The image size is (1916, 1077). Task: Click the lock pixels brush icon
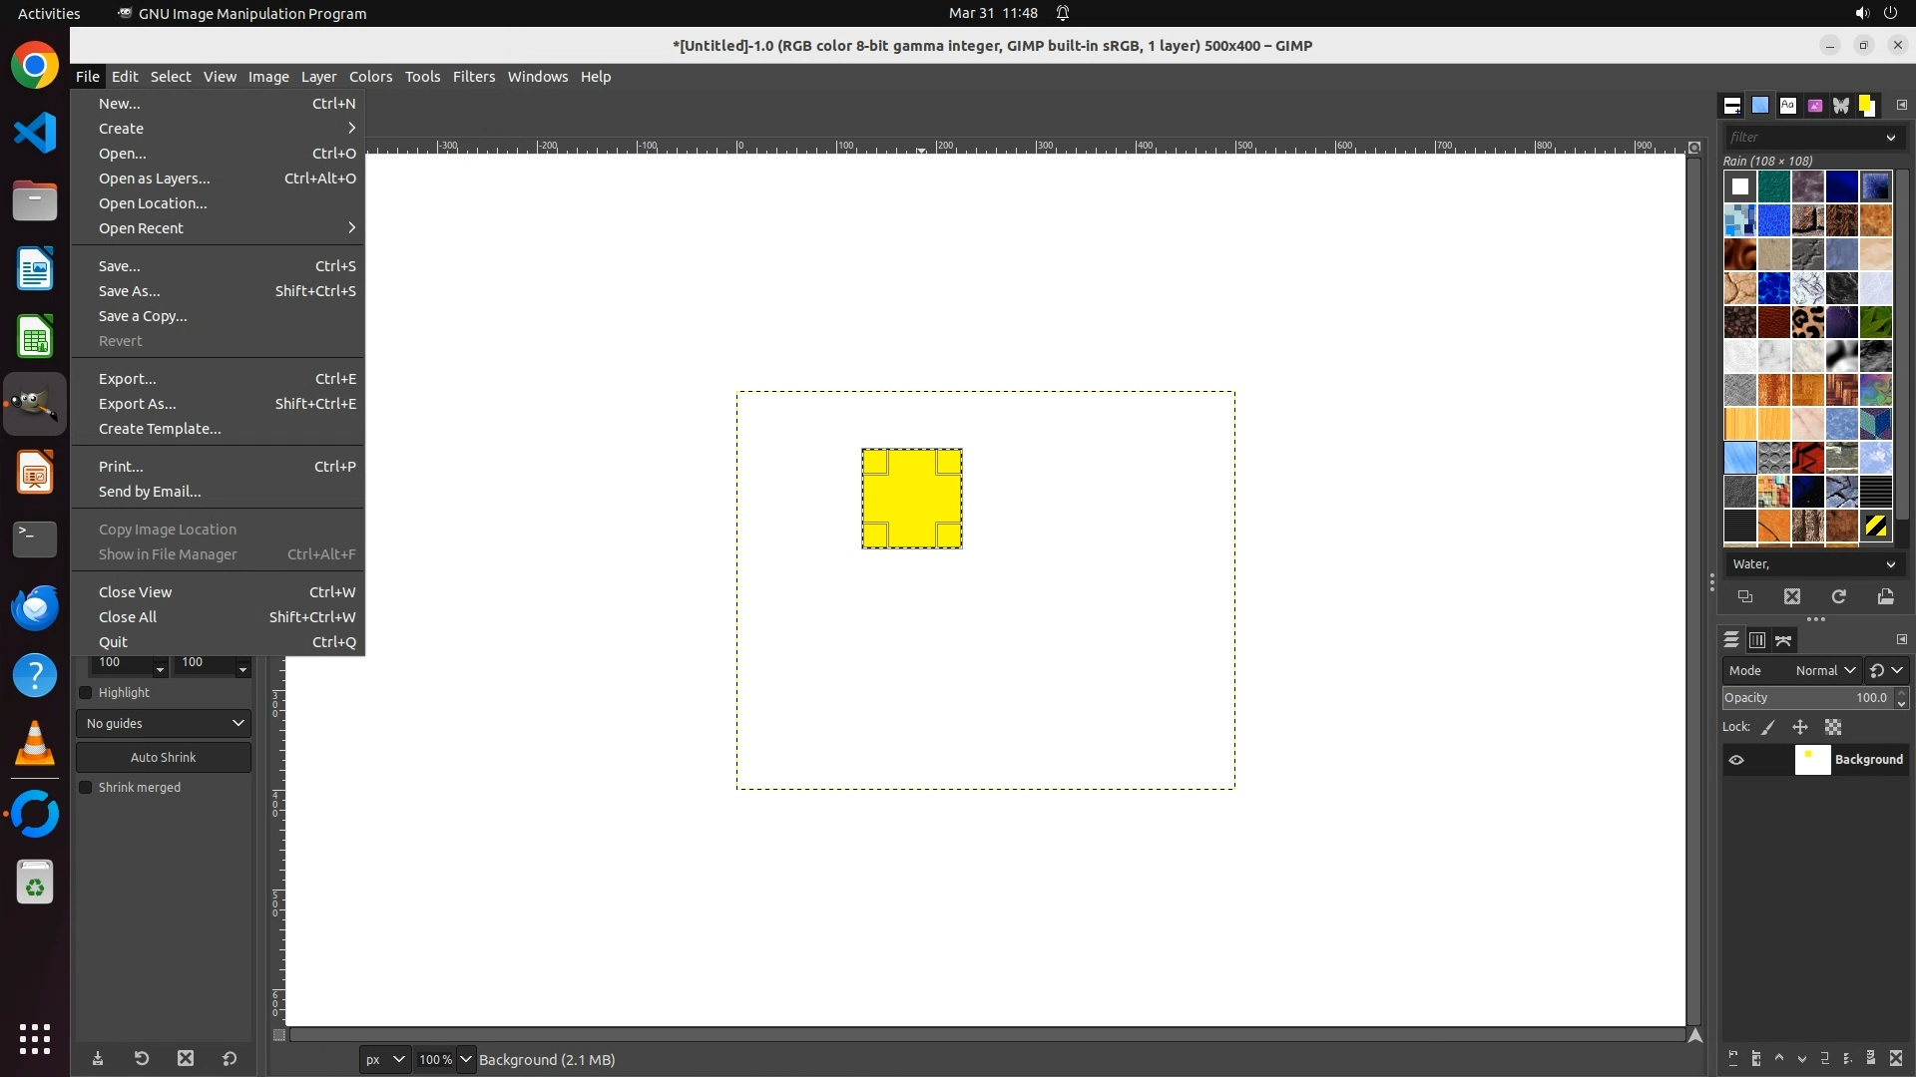(x=1768, y=727)
